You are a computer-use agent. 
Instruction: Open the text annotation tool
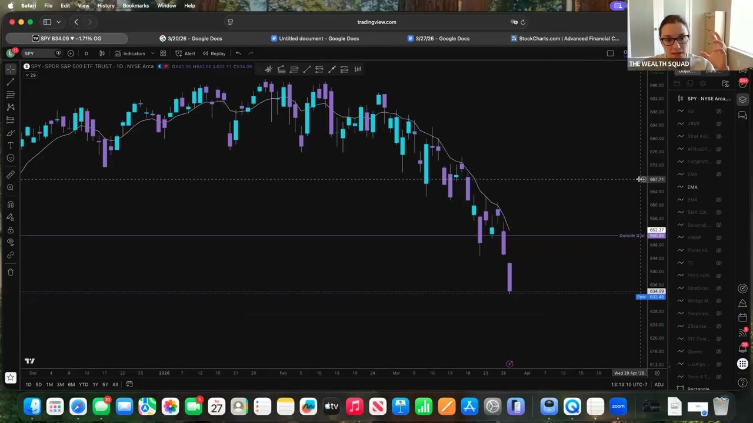(x=10, y=145)
